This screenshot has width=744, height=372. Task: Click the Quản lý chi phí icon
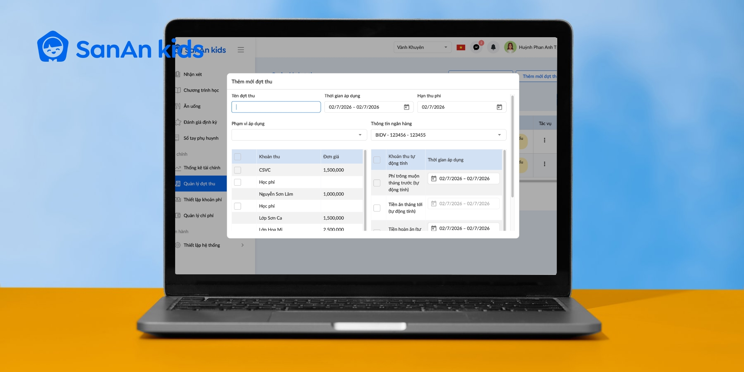pyautogui.click(x=178, y=215)
